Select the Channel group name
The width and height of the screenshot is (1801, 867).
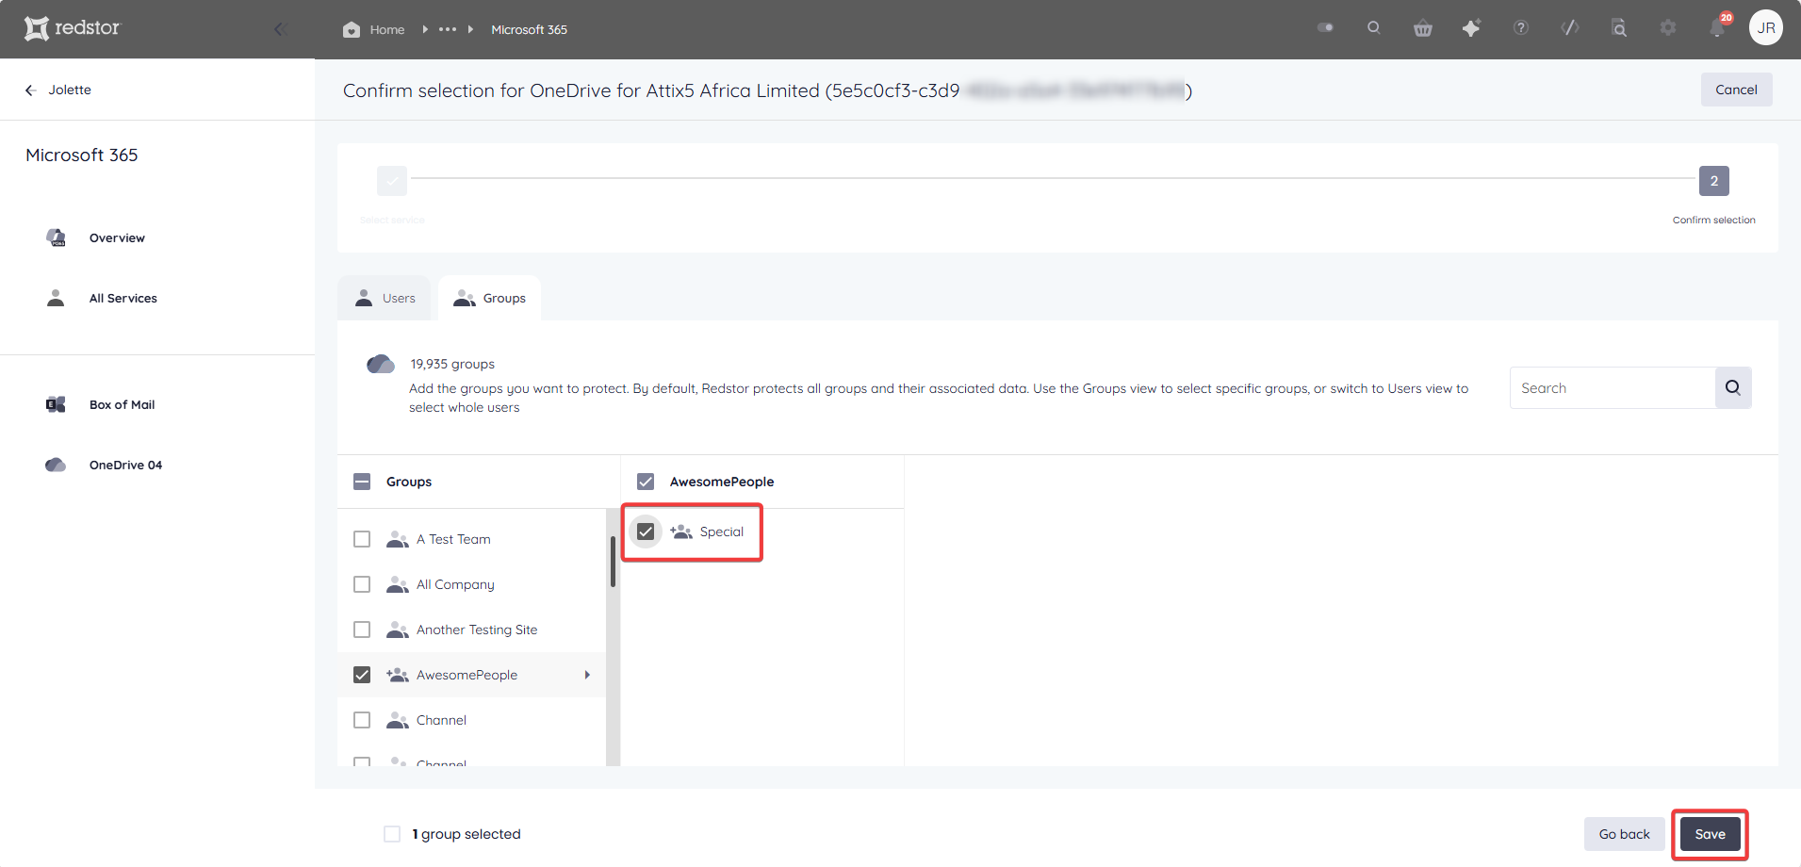click(441, 720)
